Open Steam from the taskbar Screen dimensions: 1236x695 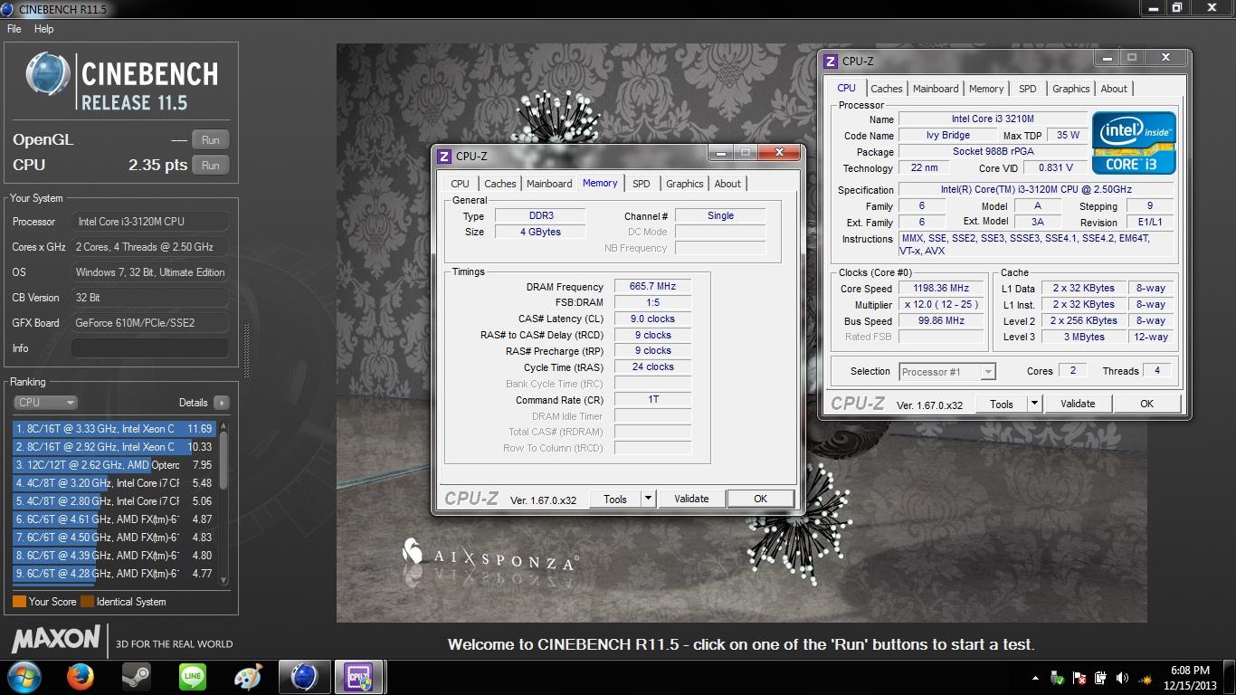[x=136, y=677]
